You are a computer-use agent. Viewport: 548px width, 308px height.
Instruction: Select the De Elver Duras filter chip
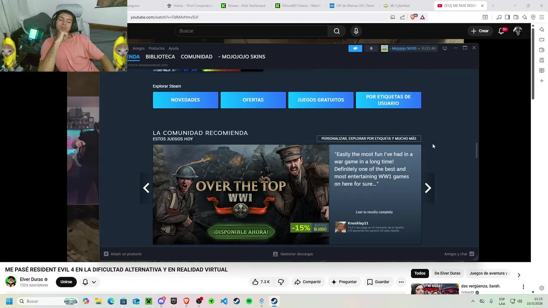pyautogui.click(x=447, y=273)
